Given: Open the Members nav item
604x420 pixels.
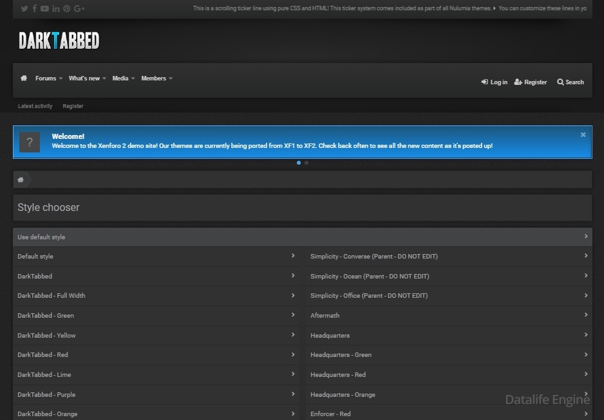Looking at the screenshot, I should (x=154, y=78).
